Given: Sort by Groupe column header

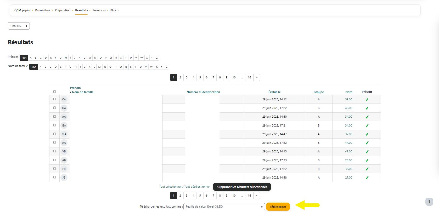Looking at the screenshot, I should 319,92.
